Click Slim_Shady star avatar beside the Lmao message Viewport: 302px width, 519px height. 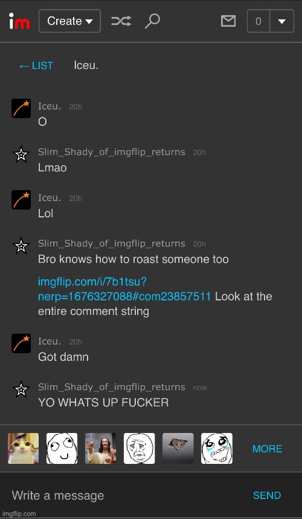tap(21, 154)
